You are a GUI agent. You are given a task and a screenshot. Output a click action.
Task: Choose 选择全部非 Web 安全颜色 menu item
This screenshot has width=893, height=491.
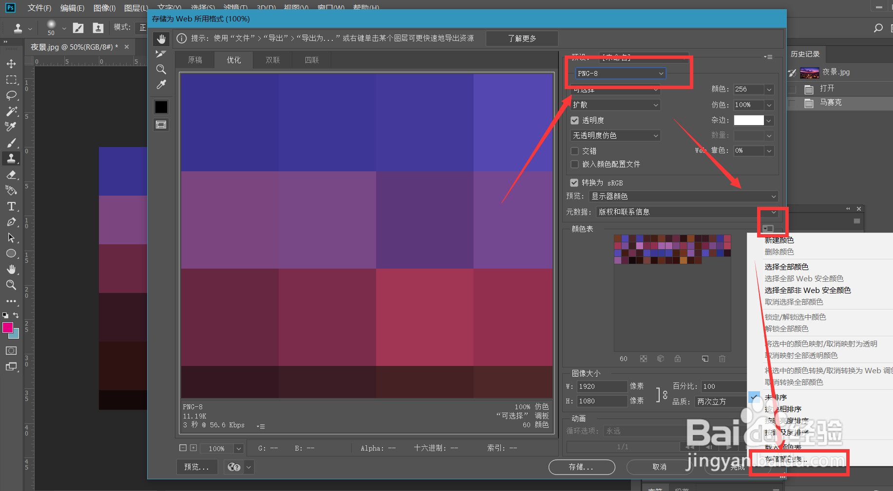click(807, 290)
